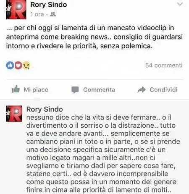Click the Mi piace button label
Image resolution: width=189 pixels, height=194 pixels.
(36, 90)
